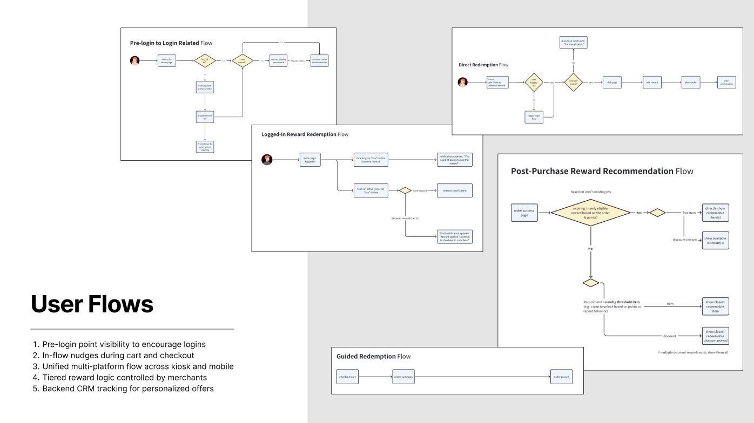This screenshot has height=423, width=754.
Task: Click the "Post-Purchase Reward Recommendation Flow" title
Action: pos(602,171)
